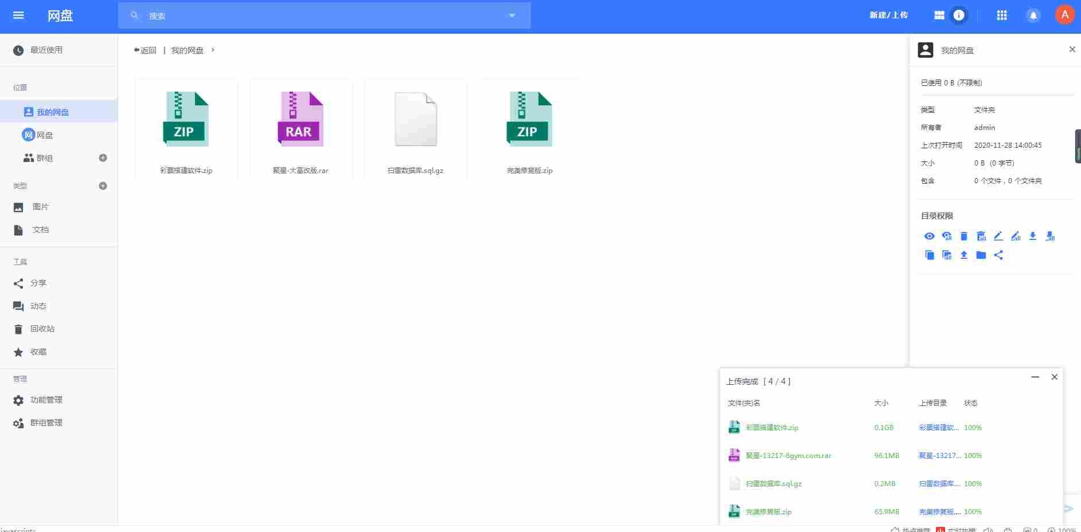Open the hamburger menu in the header

pos(18,15)
